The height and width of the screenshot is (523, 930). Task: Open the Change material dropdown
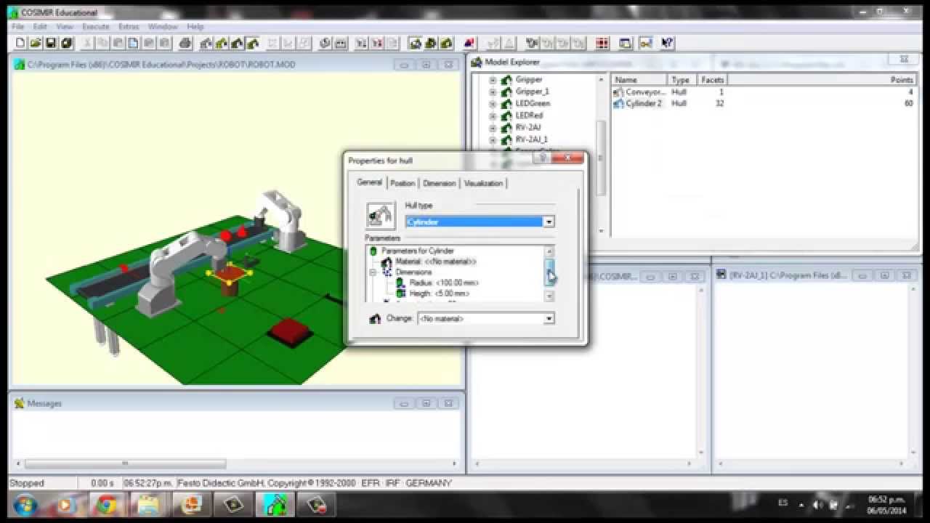pos(549,318)
